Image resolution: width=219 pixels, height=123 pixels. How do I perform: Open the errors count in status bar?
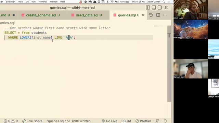pos(7,121)
